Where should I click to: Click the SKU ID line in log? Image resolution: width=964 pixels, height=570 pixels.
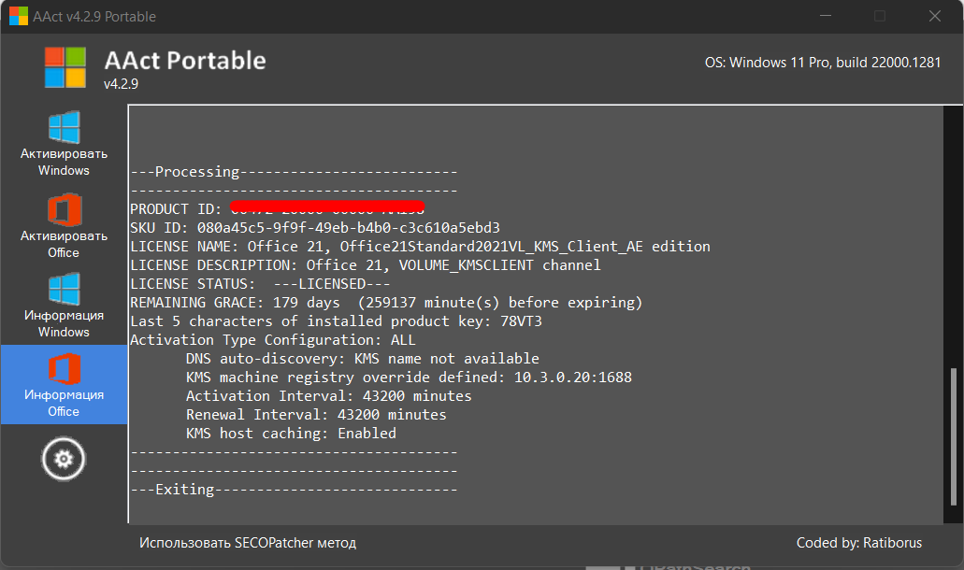[315, 228]
